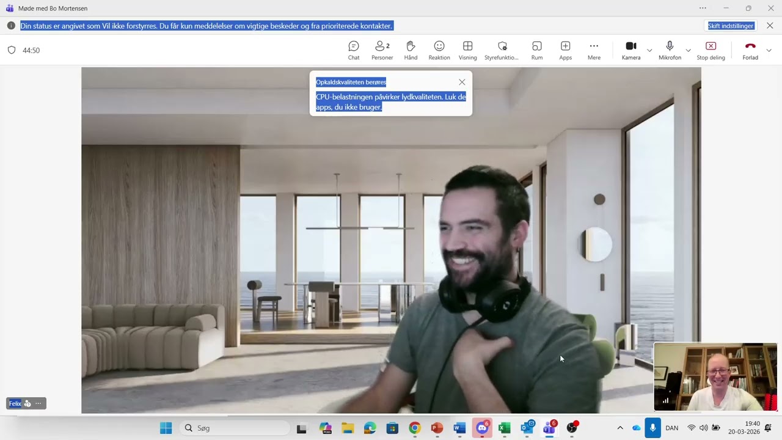Image resolution: width=782 pixels, height=440 pixels.
Task: Open Windows Start menu
Action: point(166,428)
